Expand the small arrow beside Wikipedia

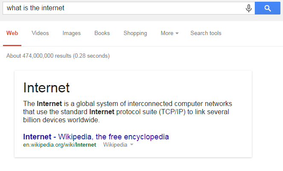tap(132, 144)
